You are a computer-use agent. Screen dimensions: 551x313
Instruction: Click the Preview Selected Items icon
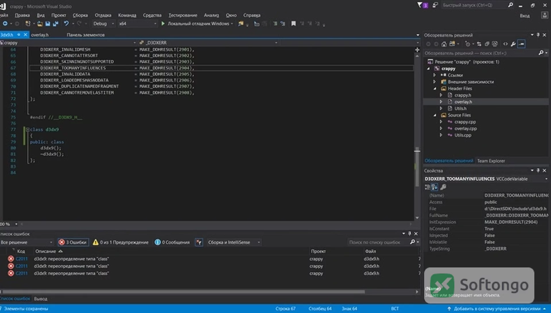(x=521, y=44)
